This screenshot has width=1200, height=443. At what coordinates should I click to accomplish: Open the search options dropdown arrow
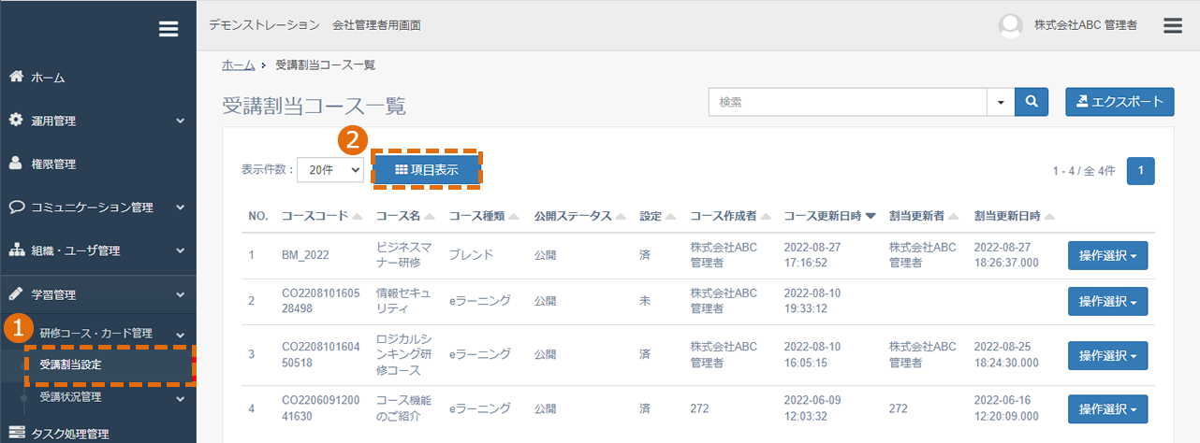[x=1002, y=102]
